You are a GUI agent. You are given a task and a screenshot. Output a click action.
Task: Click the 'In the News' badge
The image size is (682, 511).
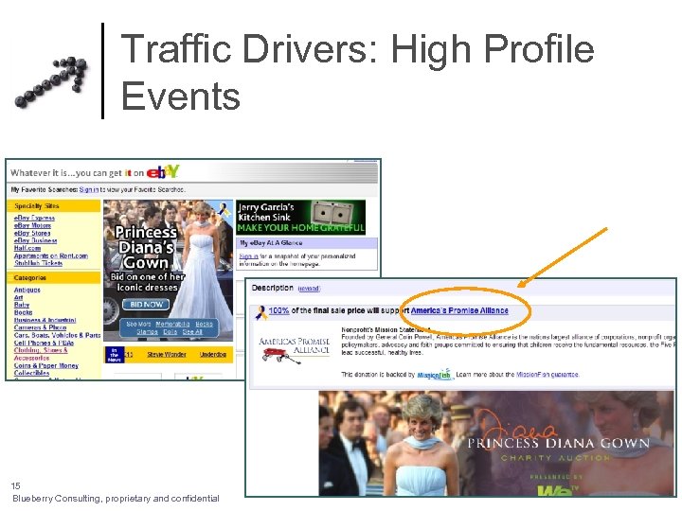(x=115, y=355)
